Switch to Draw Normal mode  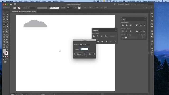3,59
